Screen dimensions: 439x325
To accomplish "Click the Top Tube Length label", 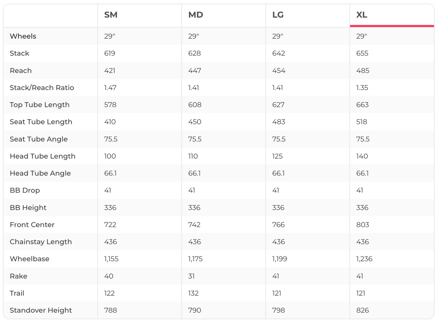I will pos(39,105).
